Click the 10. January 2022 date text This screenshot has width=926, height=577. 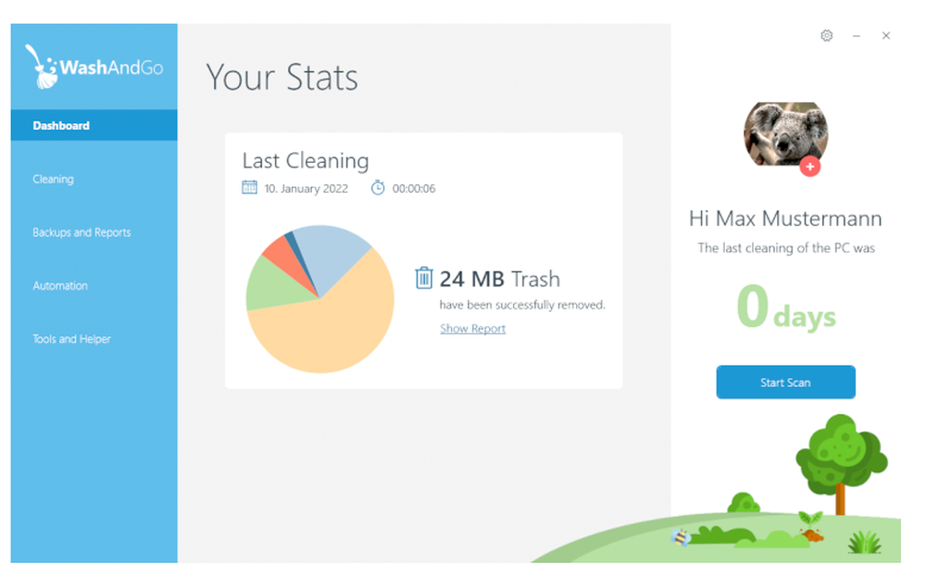coord(306,188)
